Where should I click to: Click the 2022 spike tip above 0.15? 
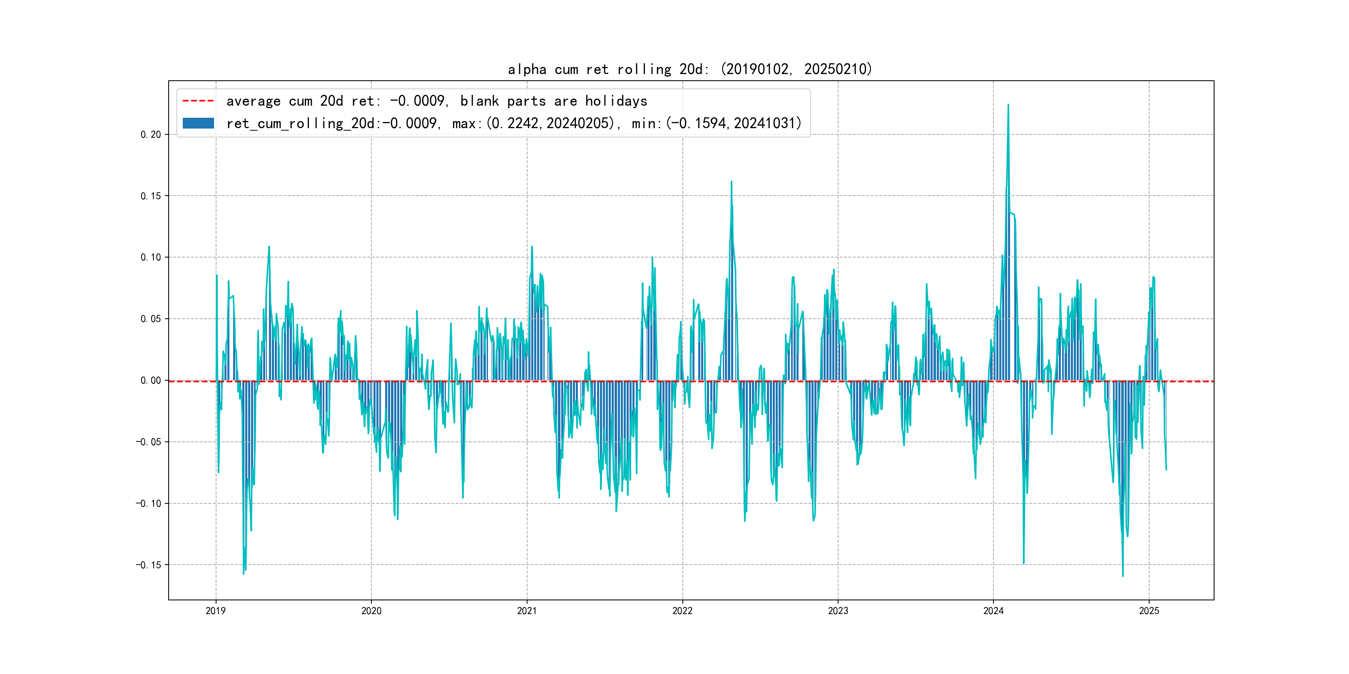click(x=732, y=182)
